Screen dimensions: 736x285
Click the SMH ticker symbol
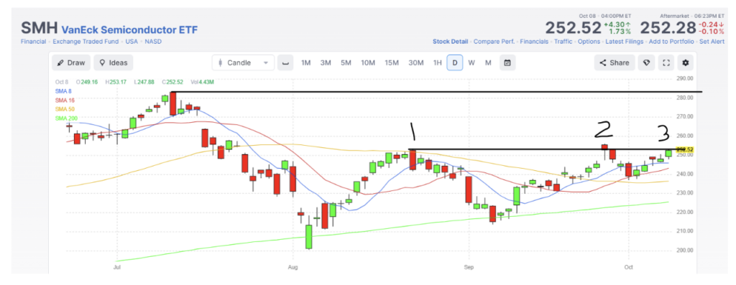(39, 28)
